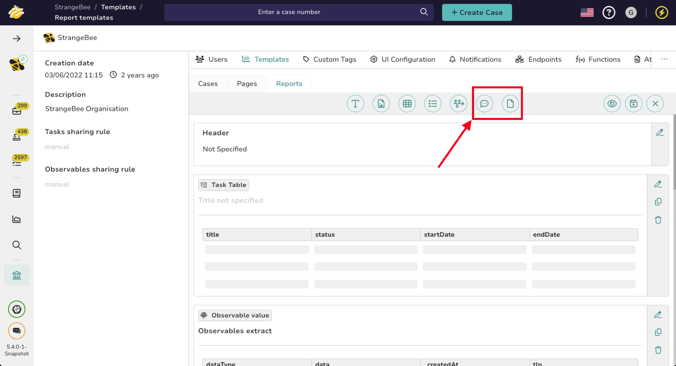This screenshot has height=366, width=676.
Task: Open the language selector flag
Action: click(x=587, y=13)
